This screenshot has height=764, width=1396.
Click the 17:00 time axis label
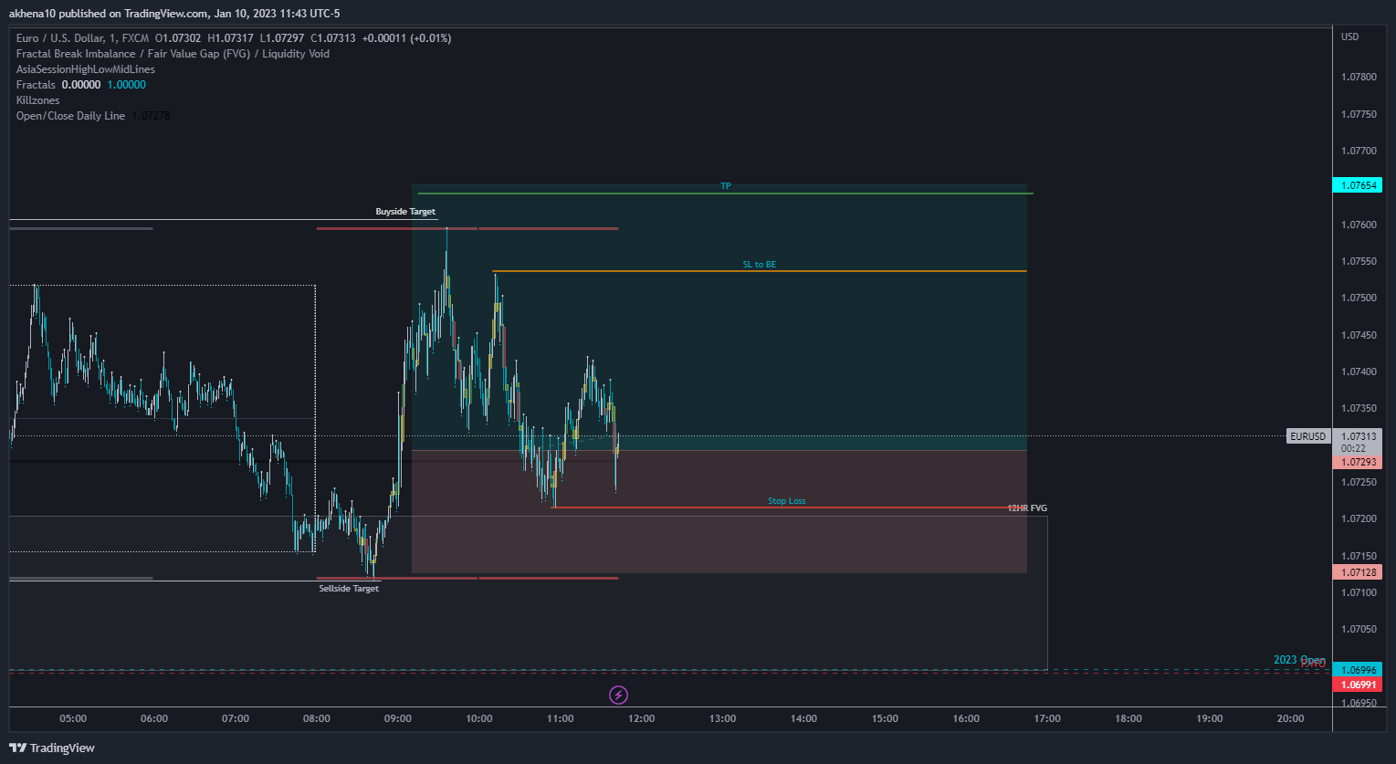1047,718
